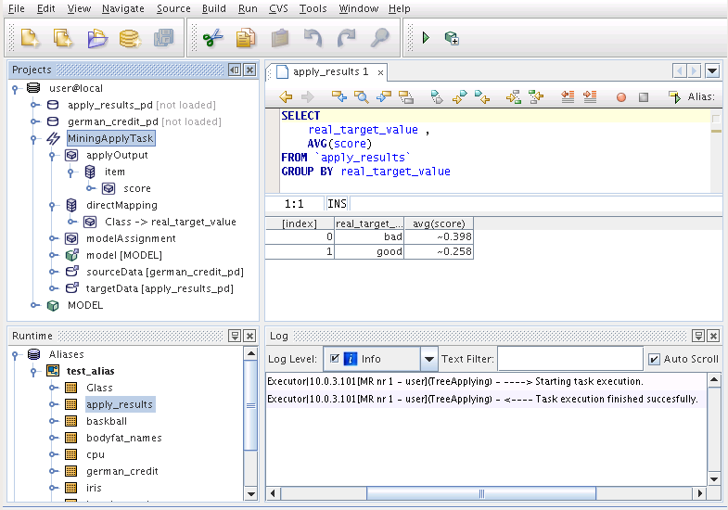The height and width of the screenshot is (510, 728).
Task: Start macro recording with the red circle icon
Action: click(x=620, y=97)
